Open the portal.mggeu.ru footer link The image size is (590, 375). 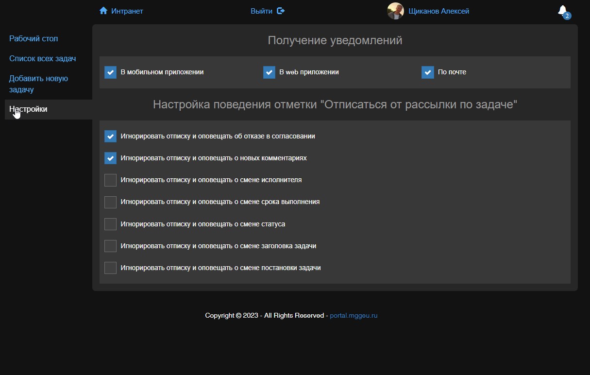click(x=354, y=315)
